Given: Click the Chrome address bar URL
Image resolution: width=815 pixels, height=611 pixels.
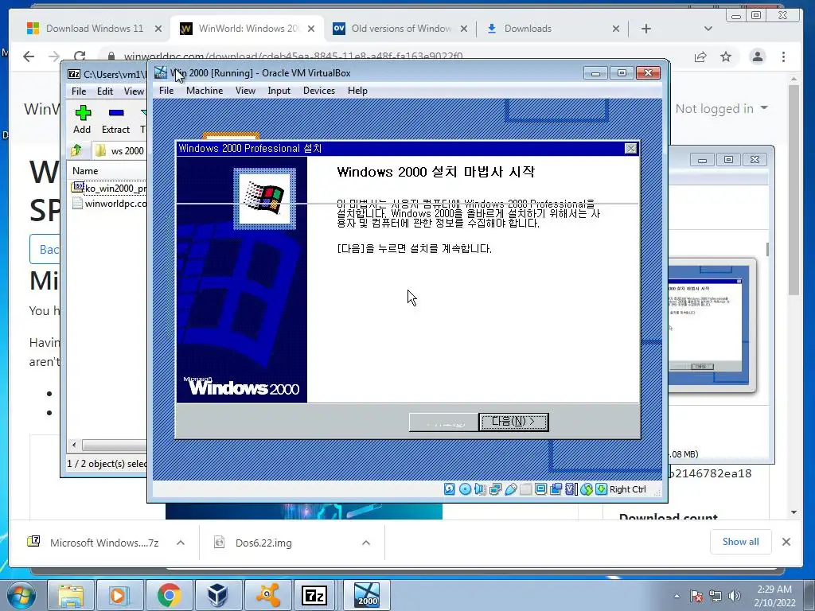Looking at the screenshot, I should pos(293,56).
